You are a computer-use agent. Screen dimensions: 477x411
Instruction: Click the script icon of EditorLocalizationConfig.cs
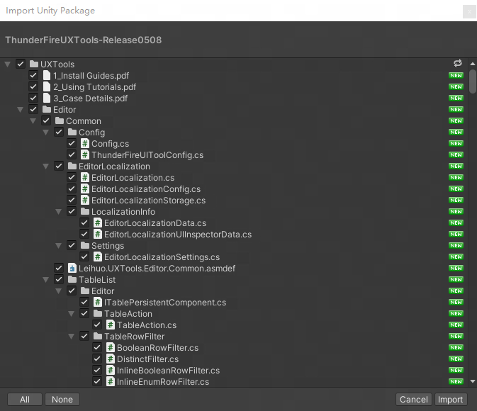click(x=85, y=189)
